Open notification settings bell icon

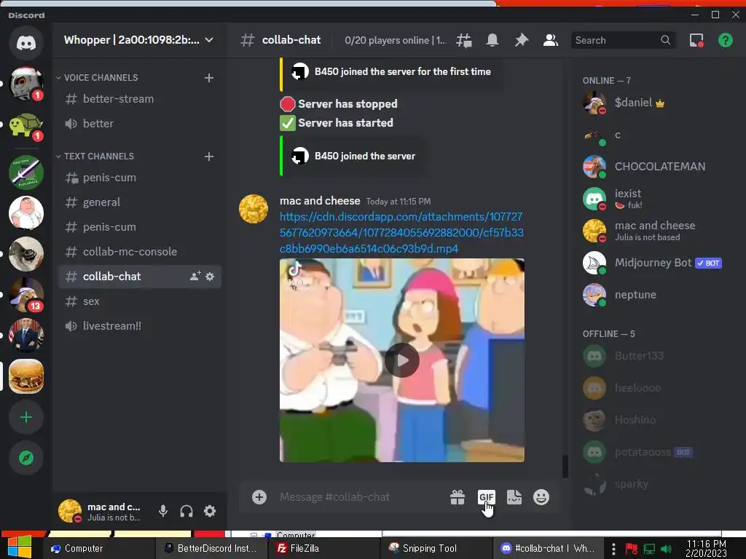(492, 41)
